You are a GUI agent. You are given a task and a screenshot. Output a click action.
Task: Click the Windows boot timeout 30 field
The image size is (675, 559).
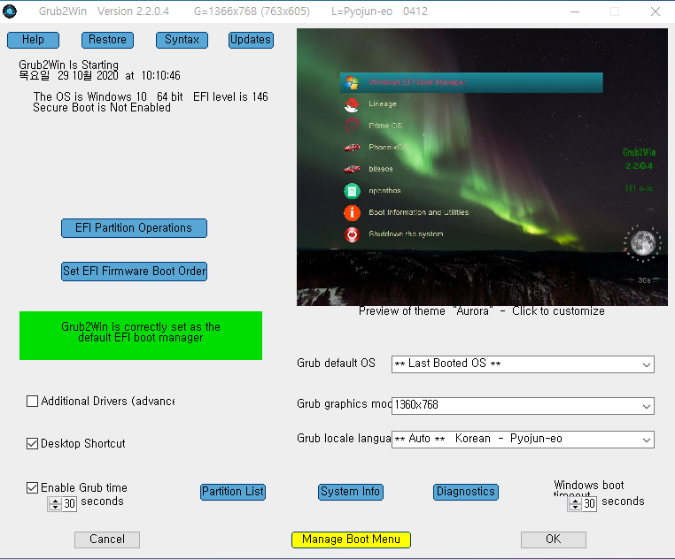(590, 504)
